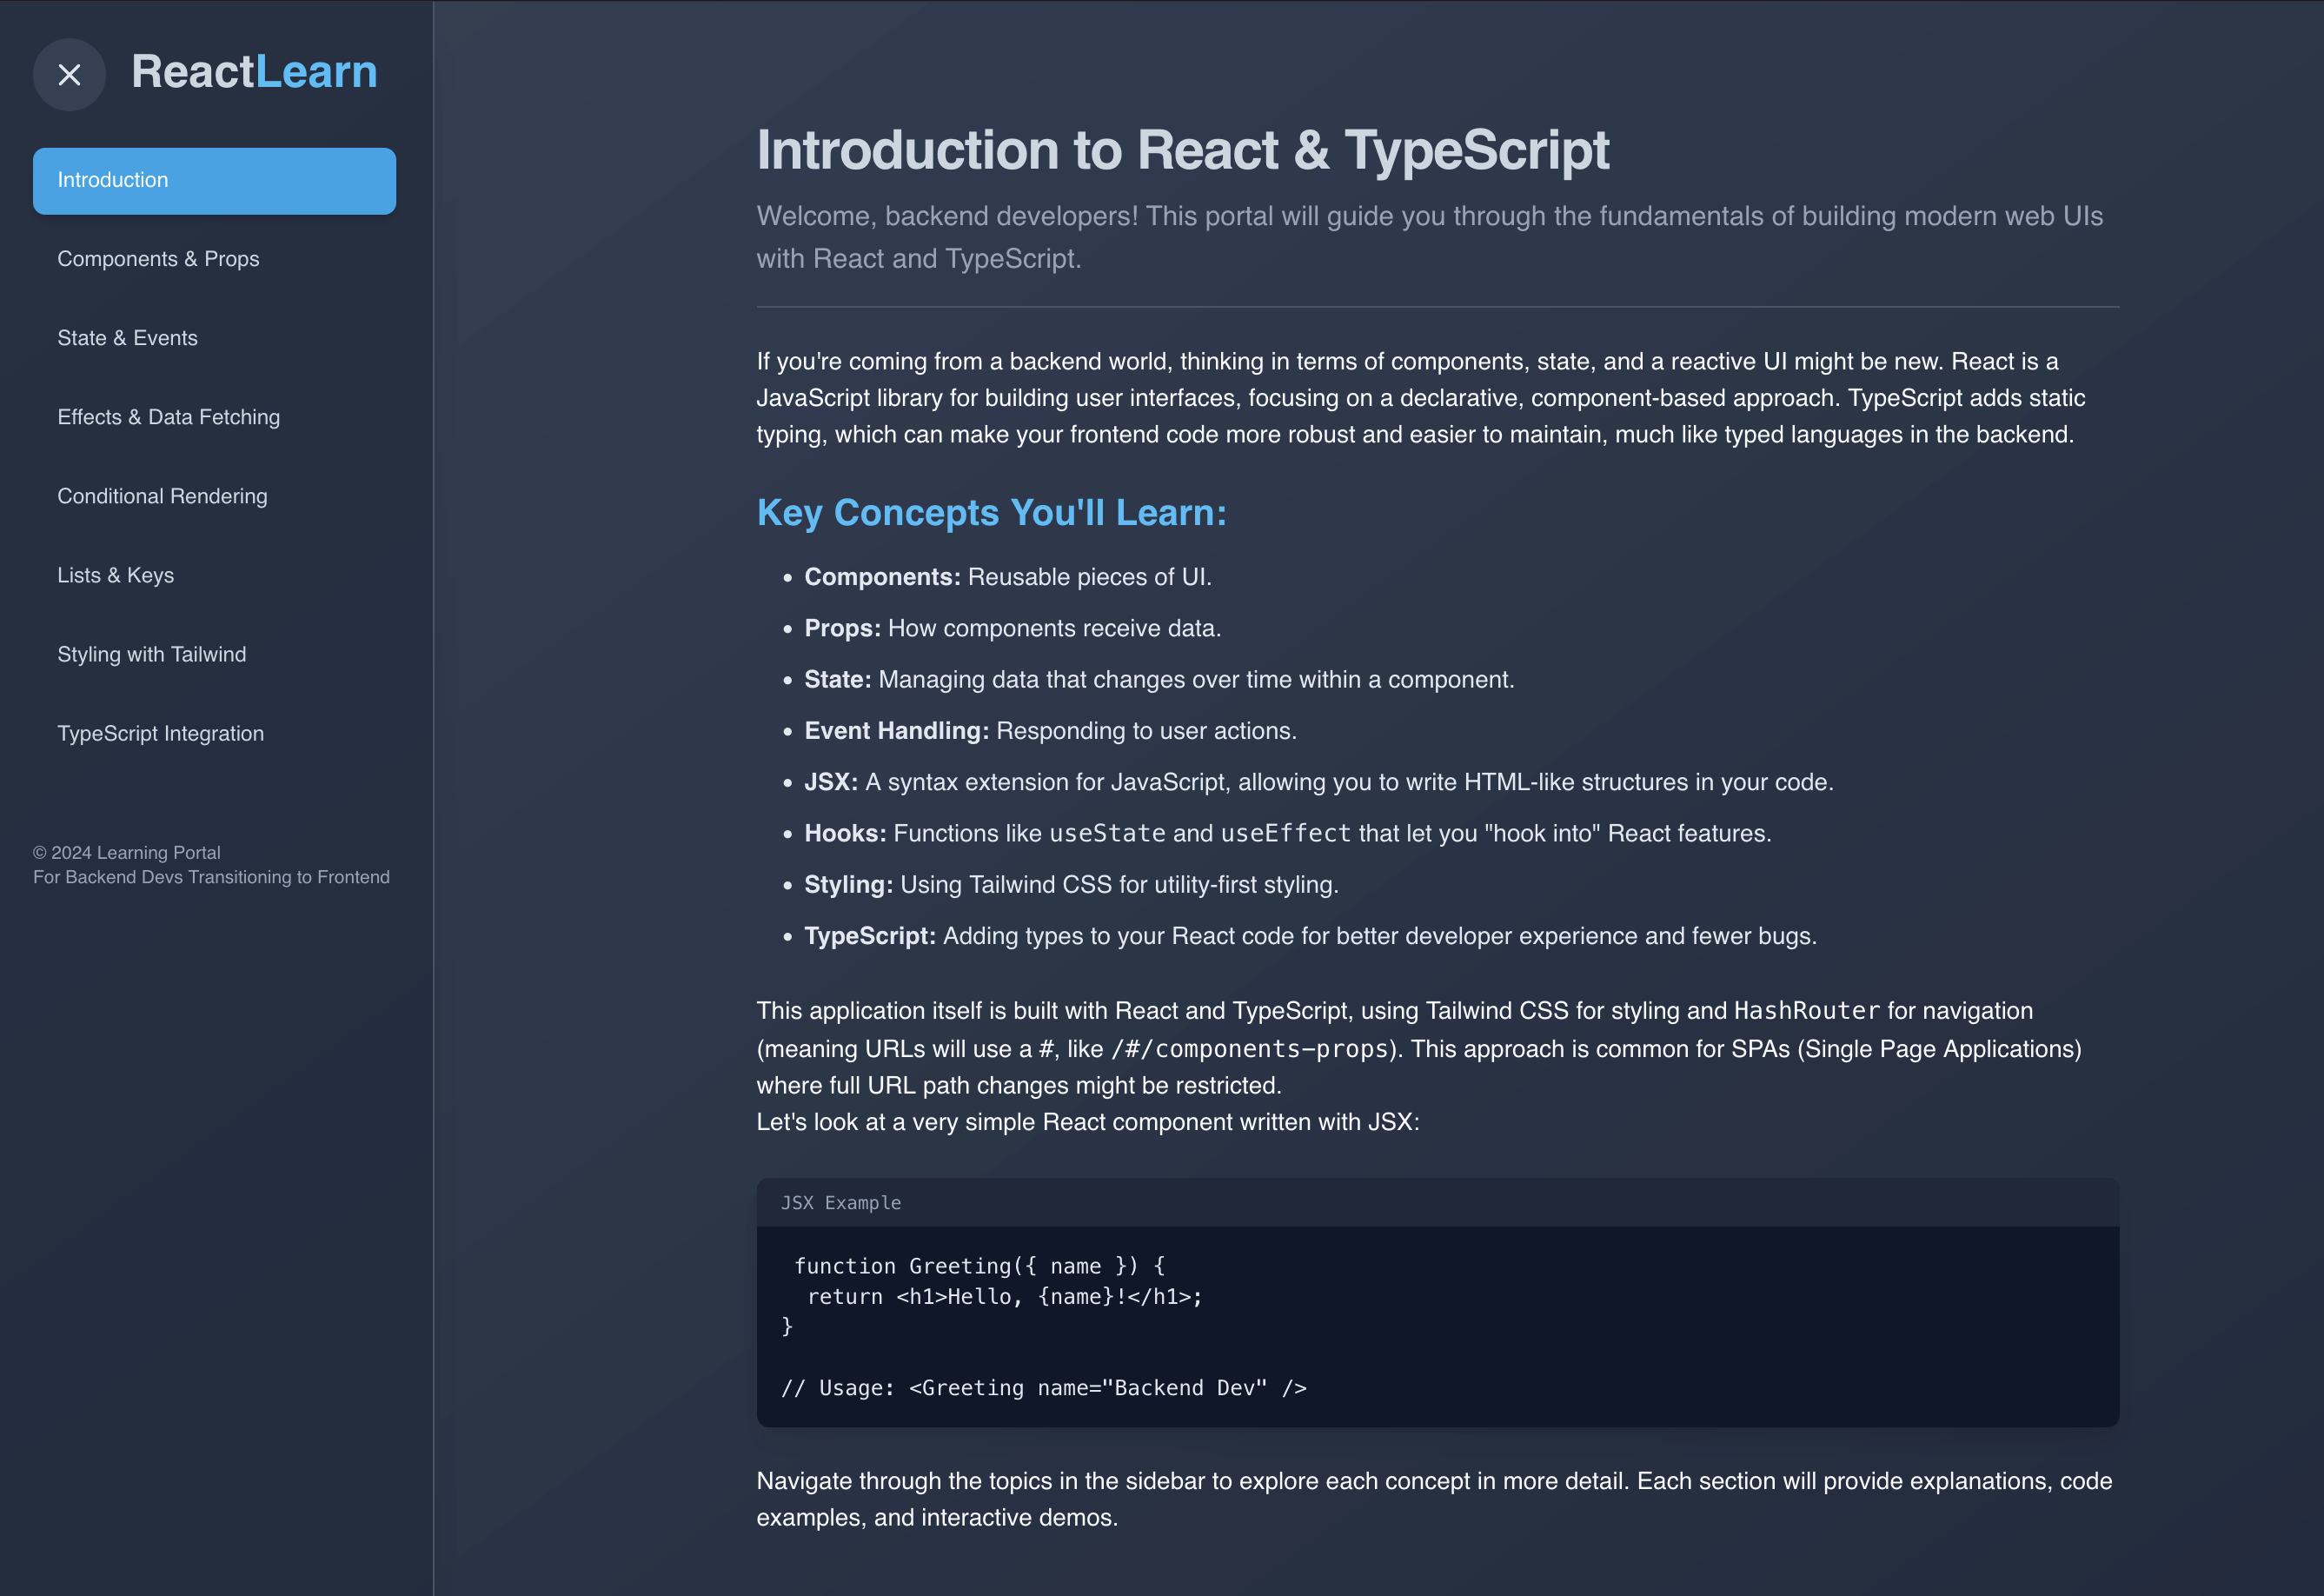Click the useState inline code
The image size is (2324, 1596).
coord(1106,833)
